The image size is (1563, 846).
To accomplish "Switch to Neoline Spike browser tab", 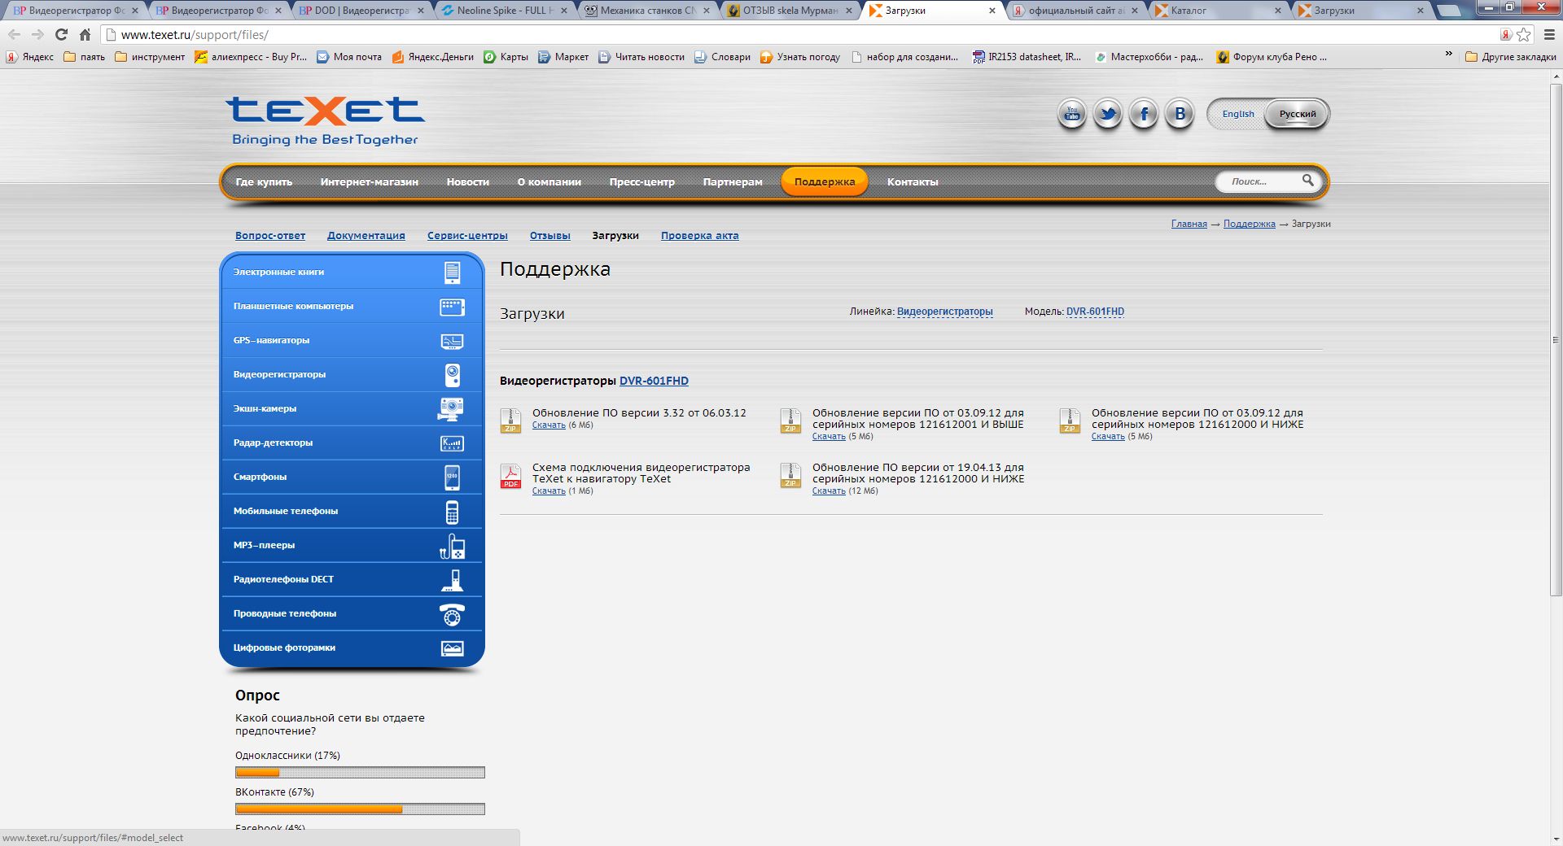I will point(506,11).
